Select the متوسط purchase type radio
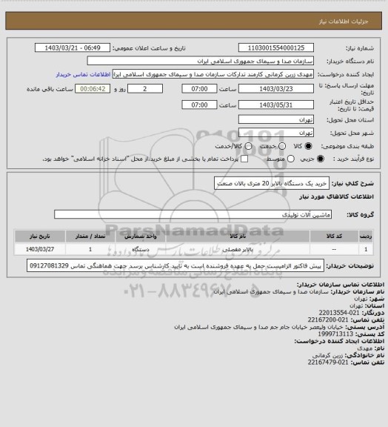This screenshot has height=427, width=388. (291, 159)
